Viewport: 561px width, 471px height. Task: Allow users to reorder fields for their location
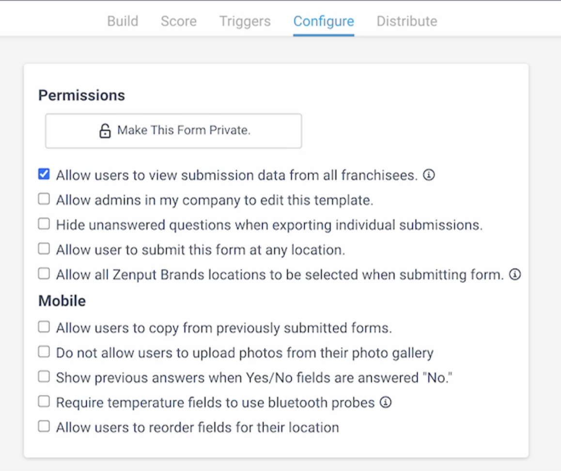point(44,426)
